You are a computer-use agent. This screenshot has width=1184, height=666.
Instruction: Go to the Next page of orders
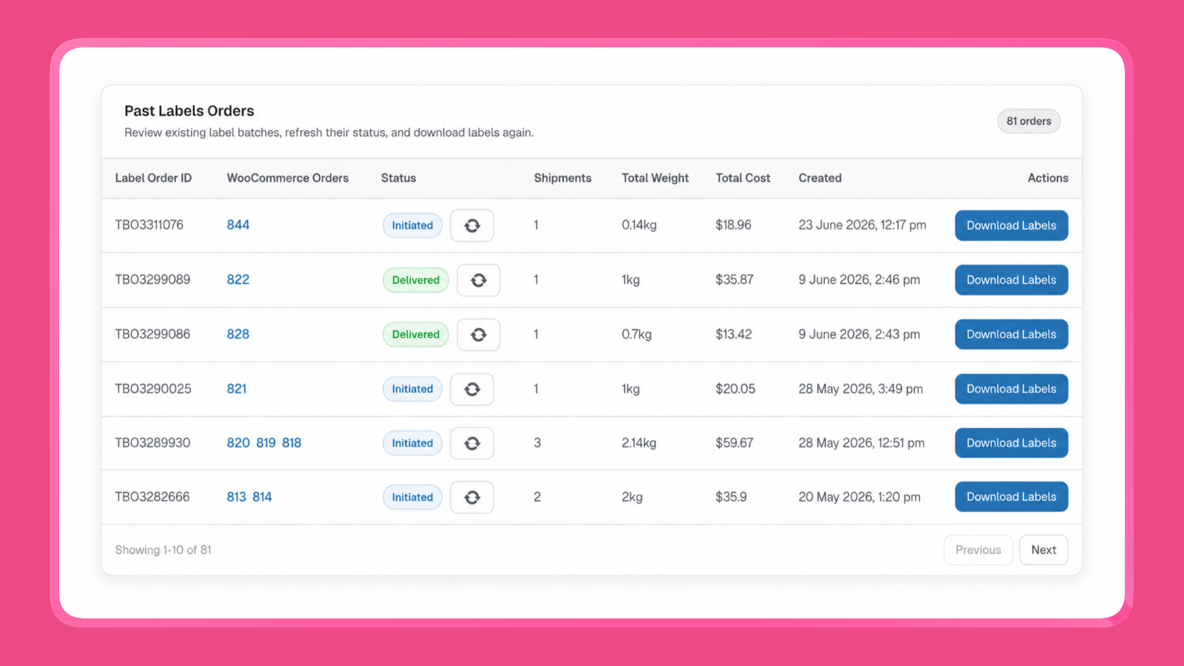point(1043,550)
